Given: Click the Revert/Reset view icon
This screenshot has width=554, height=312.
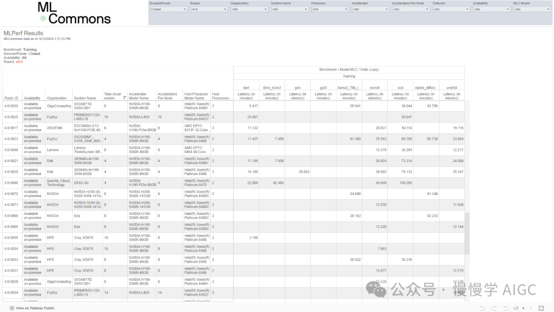Looking at the screenshot, I should 505,308.
